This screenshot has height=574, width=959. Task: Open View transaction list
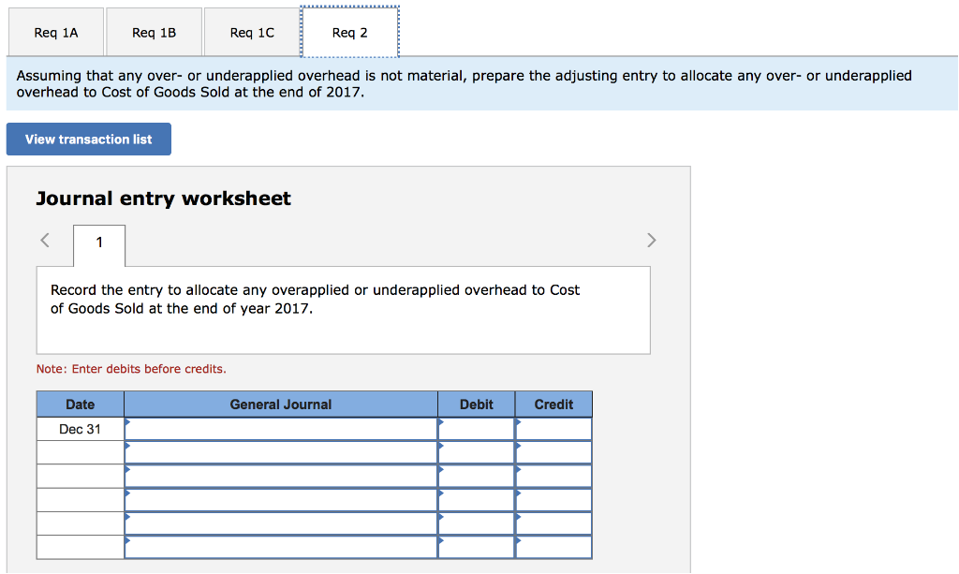(x=89, y=140)
